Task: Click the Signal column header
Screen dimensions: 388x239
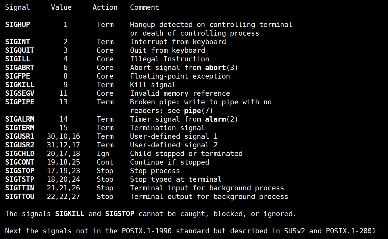Action: (18, 7)
